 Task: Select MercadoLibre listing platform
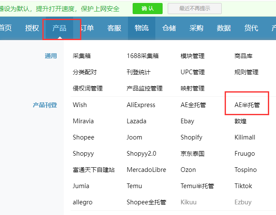(146, 170)
